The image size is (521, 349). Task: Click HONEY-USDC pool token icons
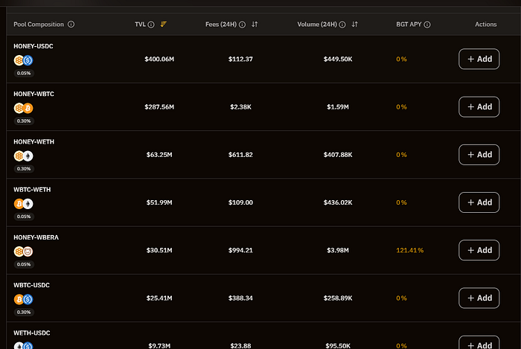pos(23,60)
